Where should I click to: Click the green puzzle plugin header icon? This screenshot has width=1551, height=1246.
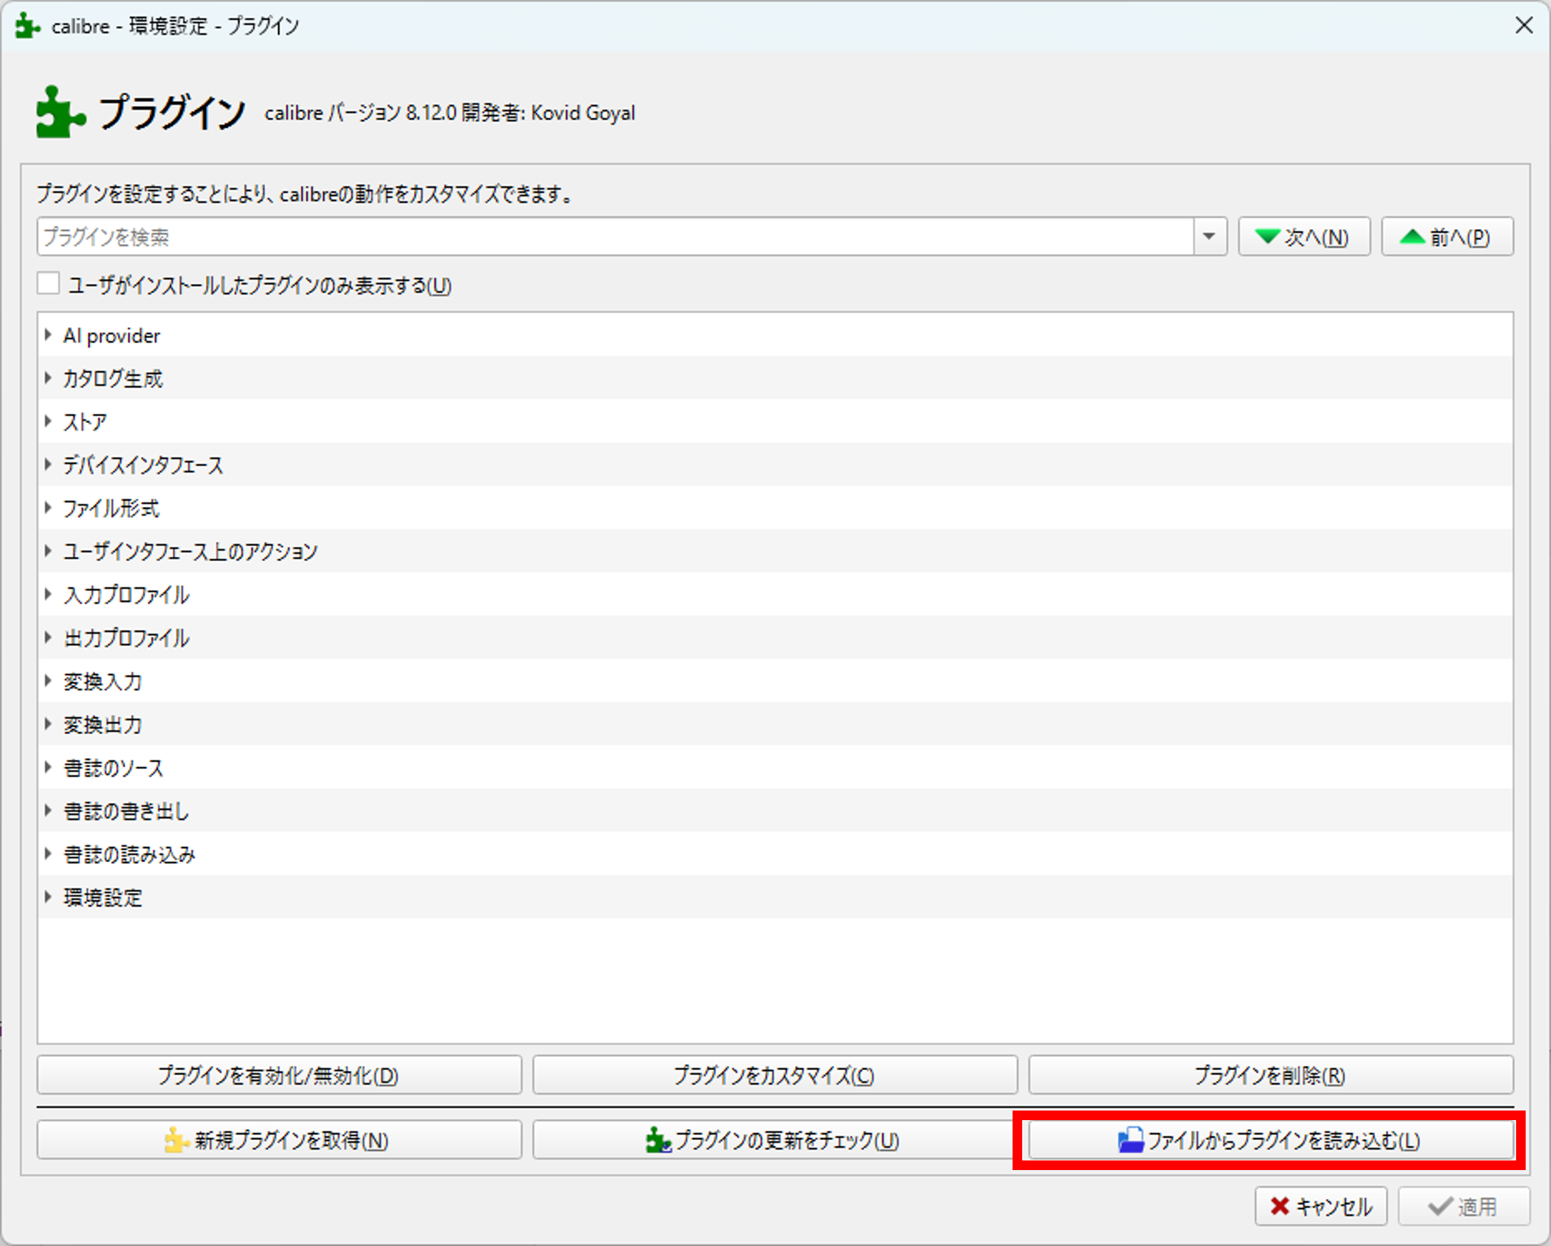point(59,112)
